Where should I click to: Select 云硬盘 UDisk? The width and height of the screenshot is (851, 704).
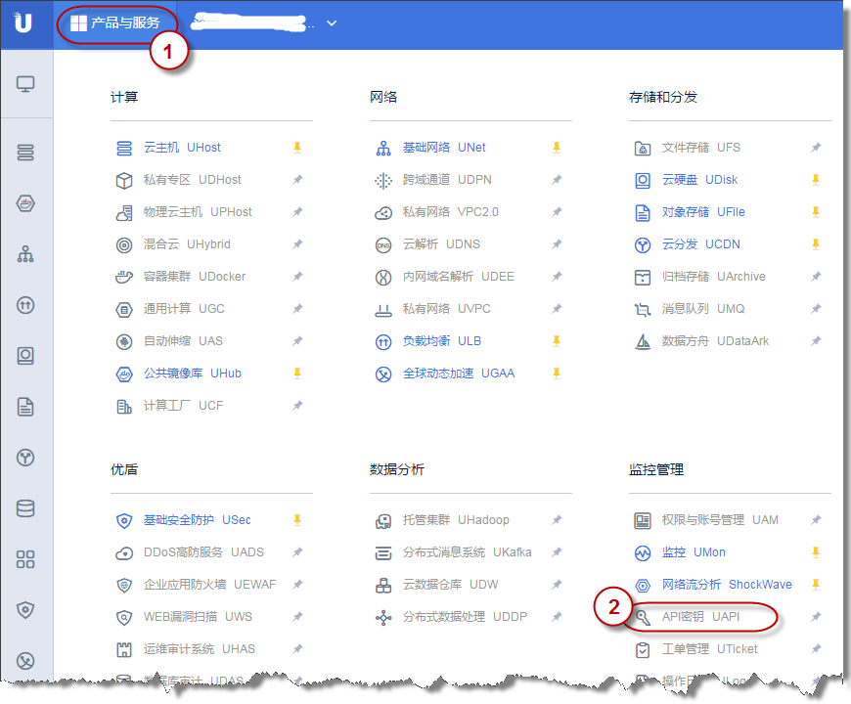699,180
